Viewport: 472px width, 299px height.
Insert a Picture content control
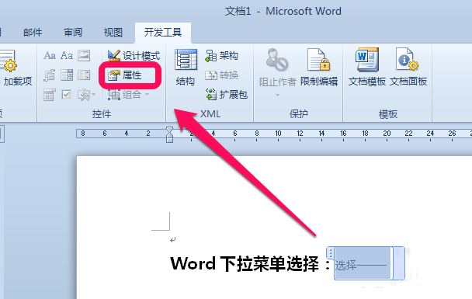coord(84,56)
